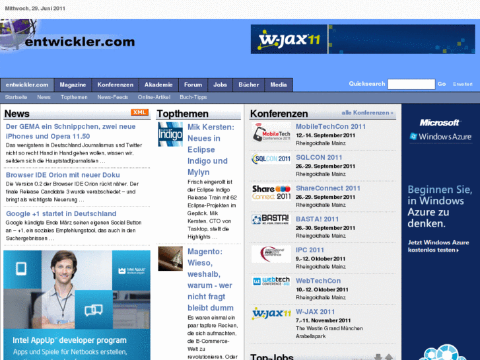Viewport: 480px width, 360px height.
Task: Open the ShareConnect 2011 title link
Action: (328, 188)
